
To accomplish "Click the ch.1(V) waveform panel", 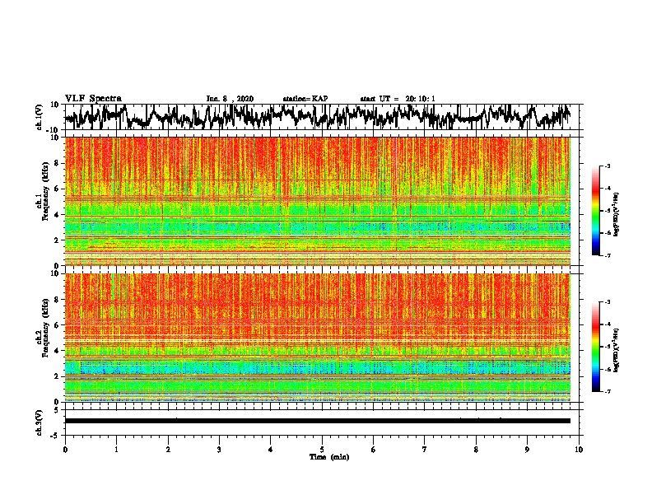I will pyautogui.click(x=322, y=117).
